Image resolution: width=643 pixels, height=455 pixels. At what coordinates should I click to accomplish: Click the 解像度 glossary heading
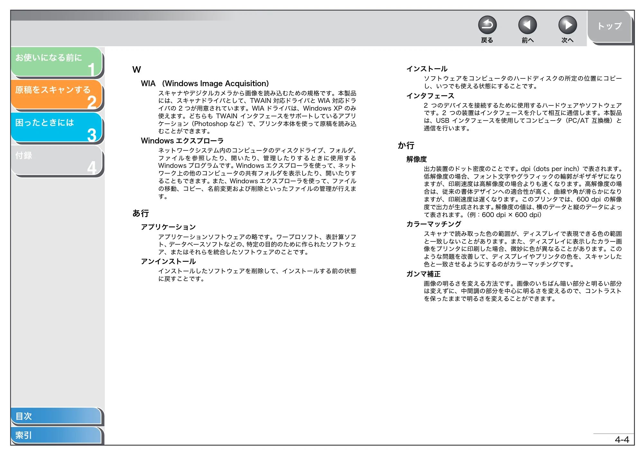click(x=416, y=159)
